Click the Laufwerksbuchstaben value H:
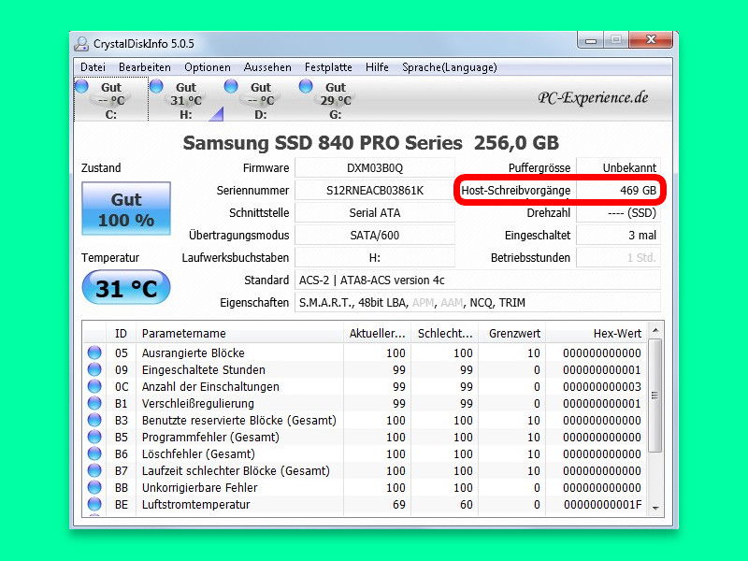Image resolution: width=748 pixels, height=561 pixels. pyautogui.click(x=375, y=258)
